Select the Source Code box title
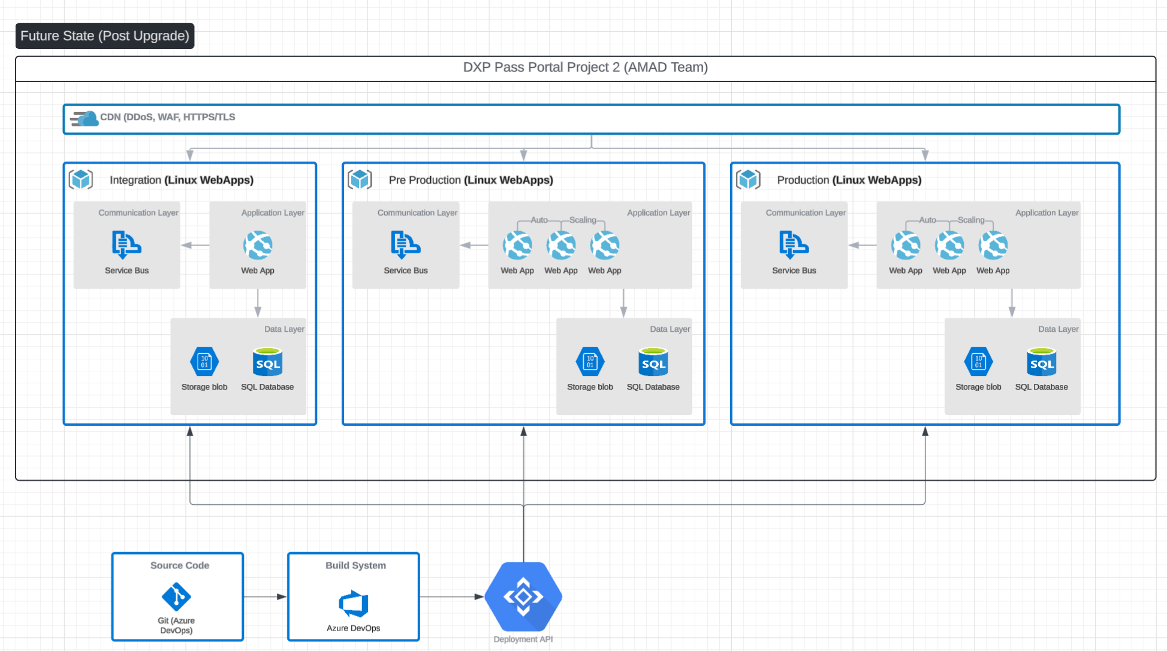The height and width of the screenshot is (651, 1167). click(179, 565)
